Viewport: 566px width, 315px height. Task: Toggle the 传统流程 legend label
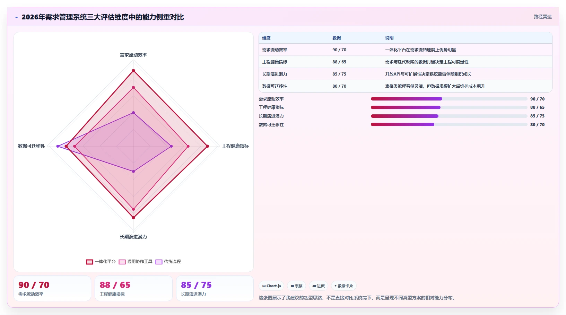(172, 262)
